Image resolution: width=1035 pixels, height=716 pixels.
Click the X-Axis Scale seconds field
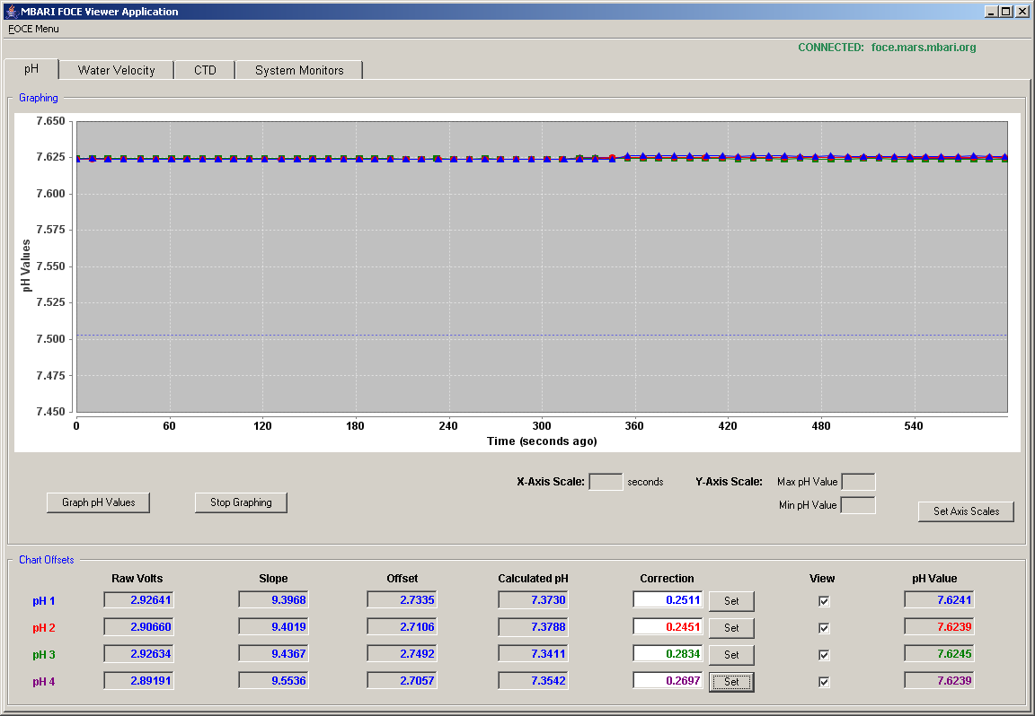tap(606, 482)
